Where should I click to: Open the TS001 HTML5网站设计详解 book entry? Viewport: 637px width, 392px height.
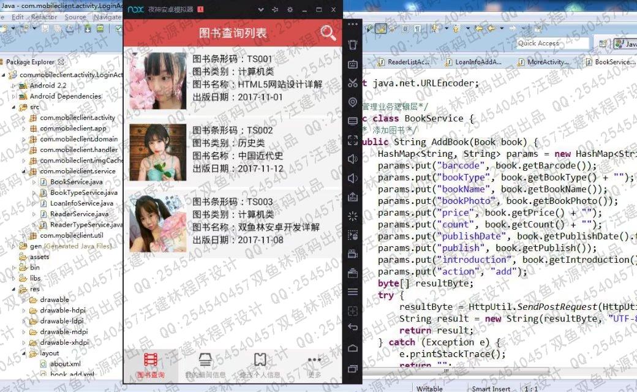[233, 80]
